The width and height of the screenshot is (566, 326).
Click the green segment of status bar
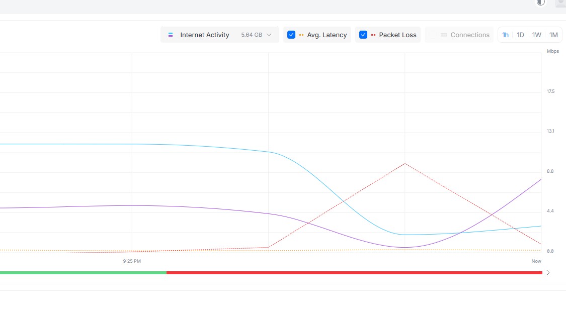(x=83, y=273)
